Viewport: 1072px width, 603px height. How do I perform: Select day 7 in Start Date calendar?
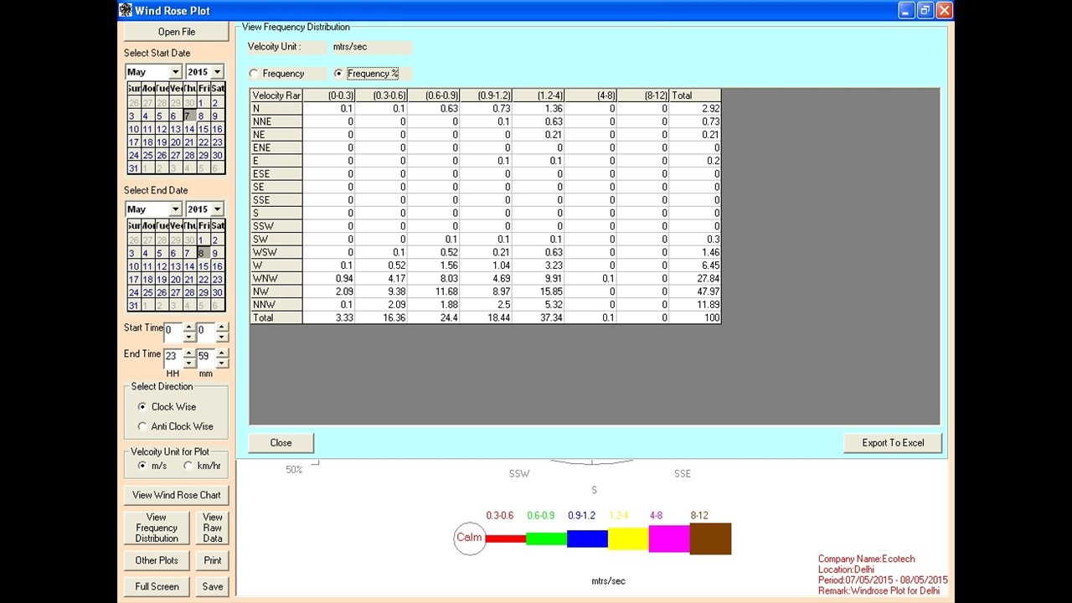coord(189,116)
